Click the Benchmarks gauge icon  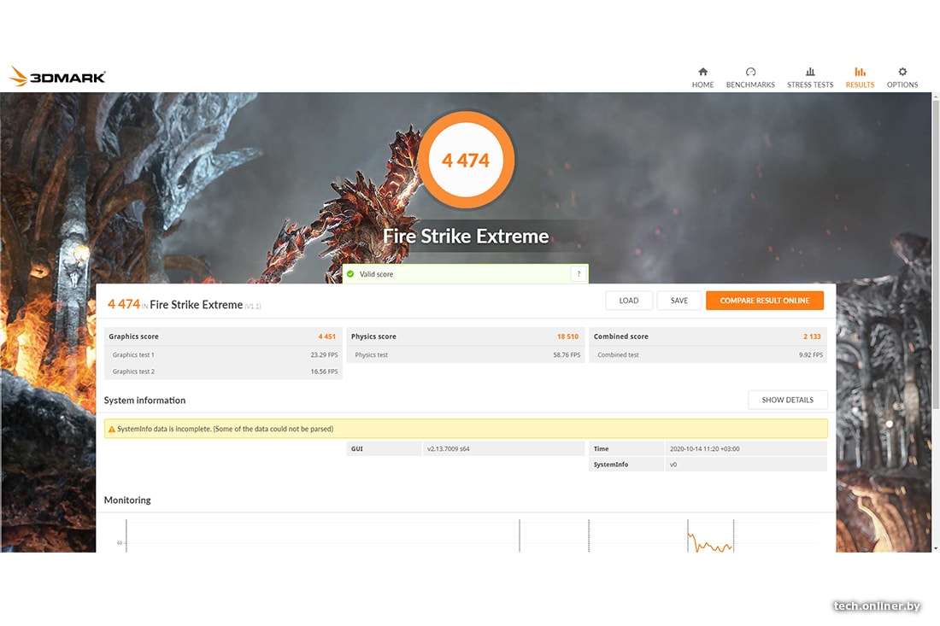click(x=750, y=72)
